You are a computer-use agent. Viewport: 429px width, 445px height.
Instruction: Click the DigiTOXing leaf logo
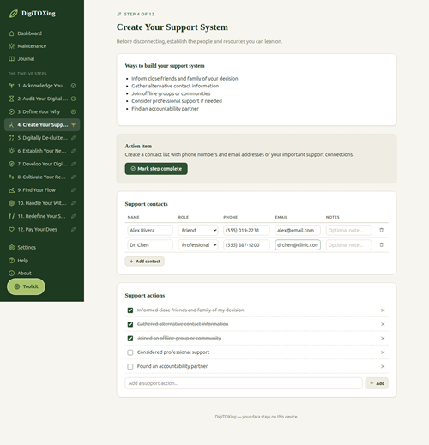tap(13, 14)
